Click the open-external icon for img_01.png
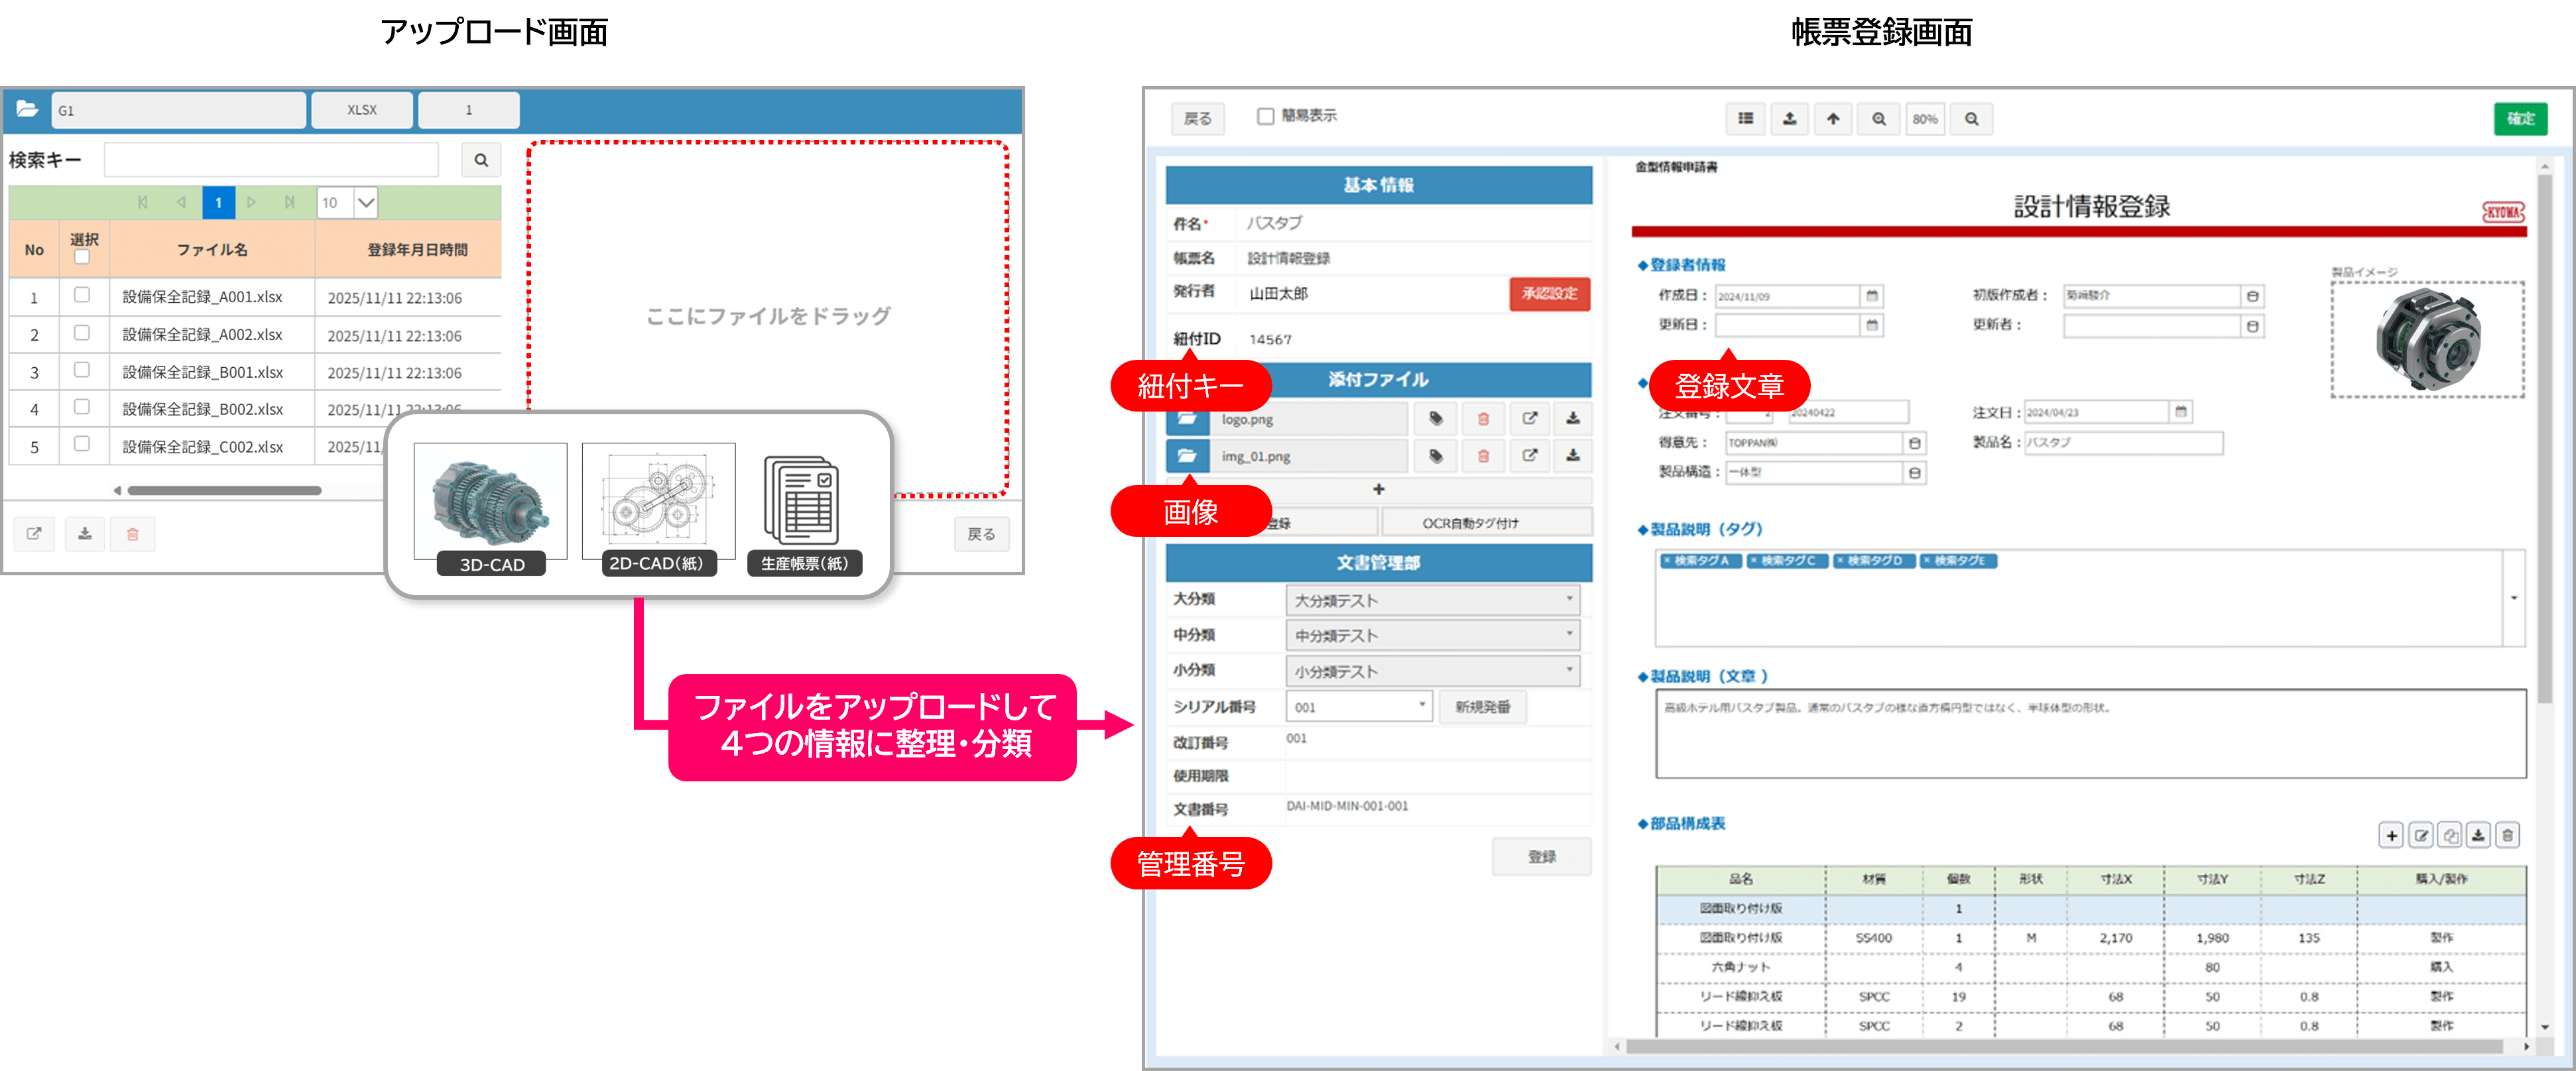The image size is (2576, 1071). 1529,457
